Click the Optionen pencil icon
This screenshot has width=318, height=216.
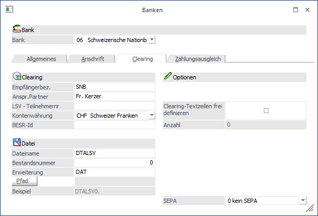[x=168, y=77]
